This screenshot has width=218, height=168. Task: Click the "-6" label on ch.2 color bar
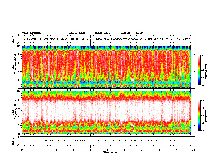coord(203,101)
